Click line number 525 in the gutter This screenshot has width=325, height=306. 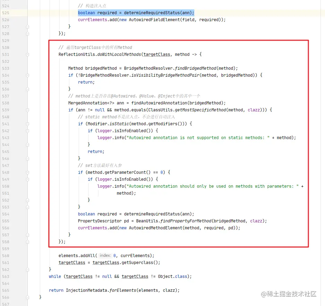6,13
